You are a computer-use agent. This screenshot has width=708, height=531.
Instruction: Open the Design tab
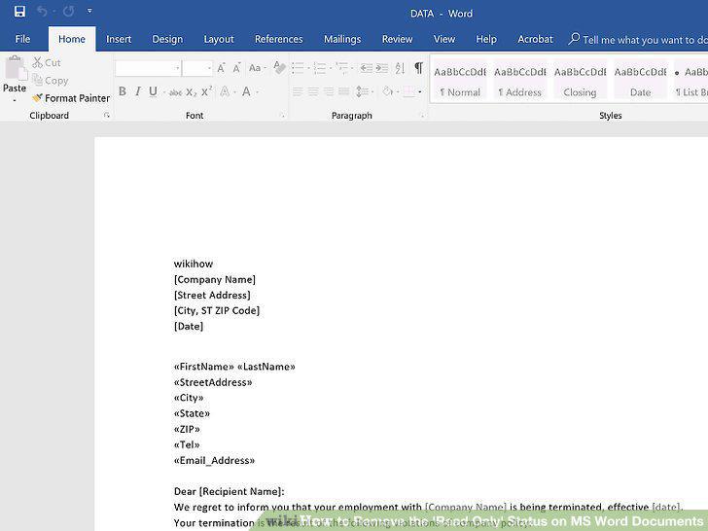click(x=167, y=39)
